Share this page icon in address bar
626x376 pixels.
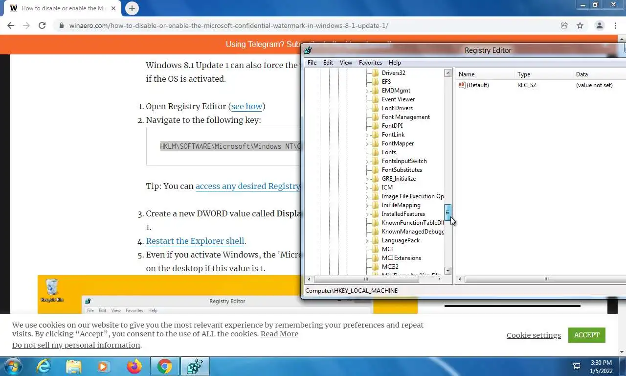tap(564, 25)
